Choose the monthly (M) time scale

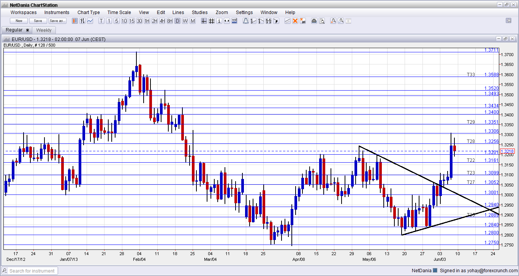192,21
